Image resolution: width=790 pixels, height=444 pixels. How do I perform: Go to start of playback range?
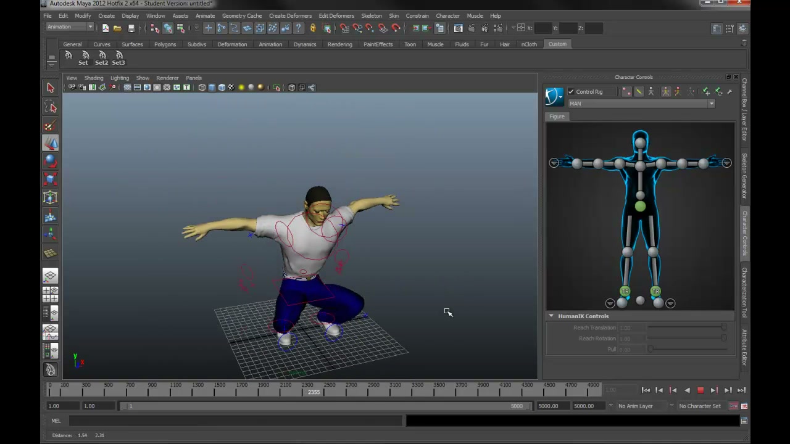point(646,390)
